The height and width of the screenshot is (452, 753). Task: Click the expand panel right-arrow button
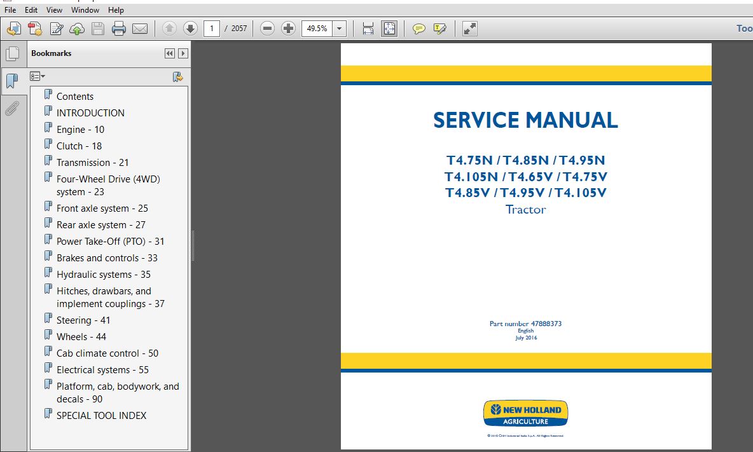[183, 53]
